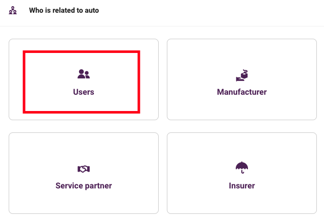The image size is (324, 220).
Task: Click the word "partner" in Service partner
Action: (98, 186)
